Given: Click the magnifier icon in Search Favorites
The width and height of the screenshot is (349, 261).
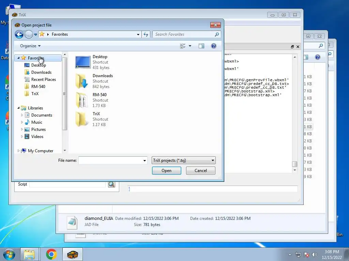Looking at the screenshot, I should [x=217, y=34].
